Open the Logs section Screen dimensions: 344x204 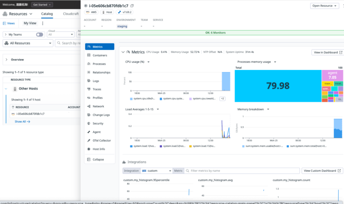pos(99,81)
